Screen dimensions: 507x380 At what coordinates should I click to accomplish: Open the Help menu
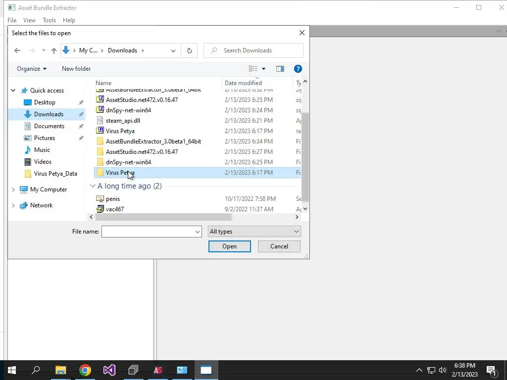point(69,20)
